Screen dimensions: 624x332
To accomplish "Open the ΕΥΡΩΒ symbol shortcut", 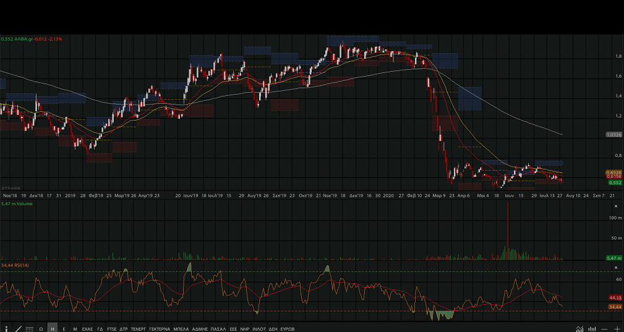I will pos(288,329).
